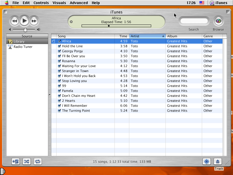Click the high-volume speaker icon
This screenshot has width=233, height=175.
39,29
